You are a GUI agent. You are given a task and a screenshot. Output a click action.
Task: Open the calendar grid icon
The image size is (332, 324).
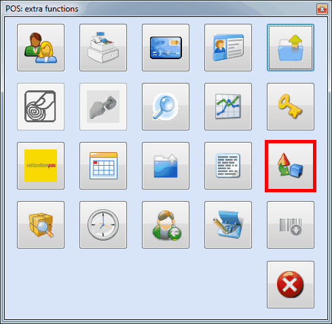103,166
